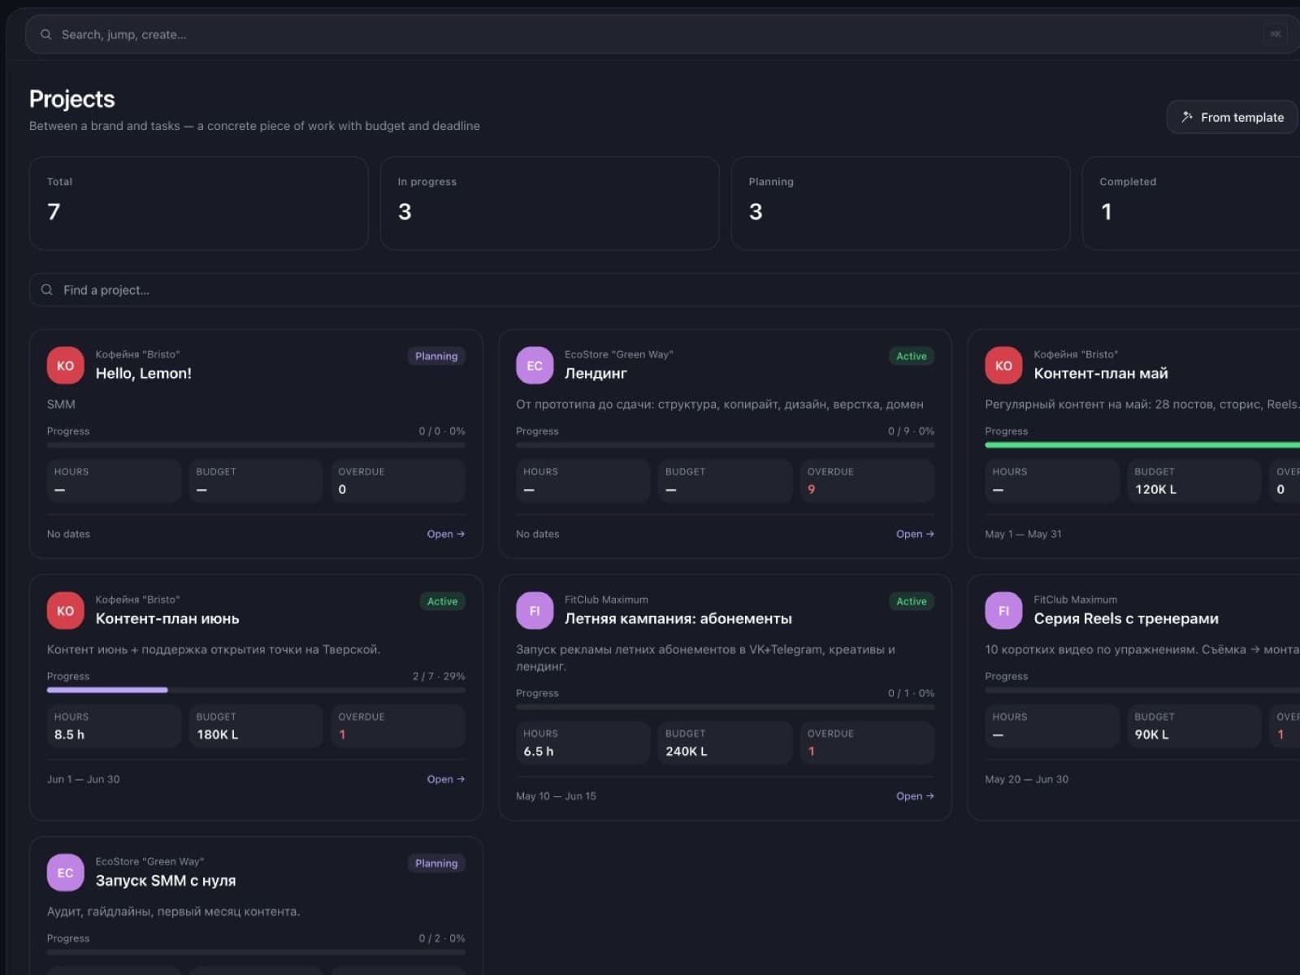This screenshot has height=975, width=1300.
Task: Click the progress bar on Hello, Lemon! card
Action: [x=256, y=444]
